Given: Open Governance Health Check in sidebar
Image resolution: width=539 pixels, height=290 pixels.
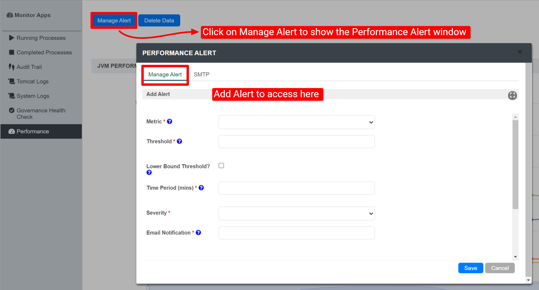Looking at the screenshot, I should 41,114.
